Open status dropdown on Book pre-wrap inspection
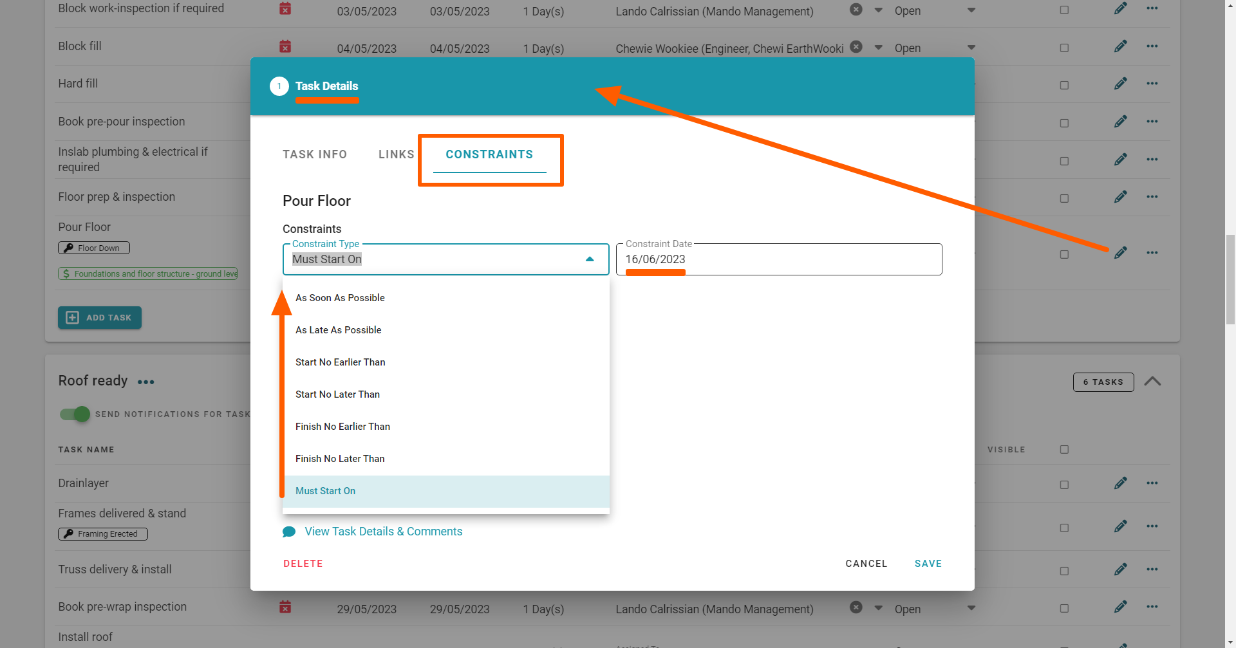The height and width of the screenshot is (648, 1236). (971, 607)
